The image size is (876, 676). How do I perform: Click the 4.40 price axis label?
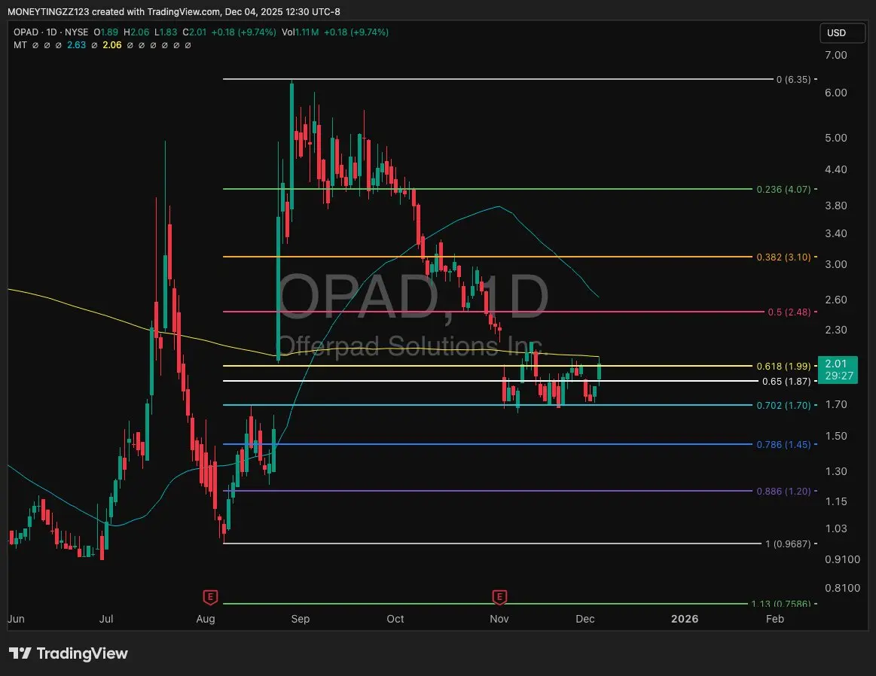[836, 169]
